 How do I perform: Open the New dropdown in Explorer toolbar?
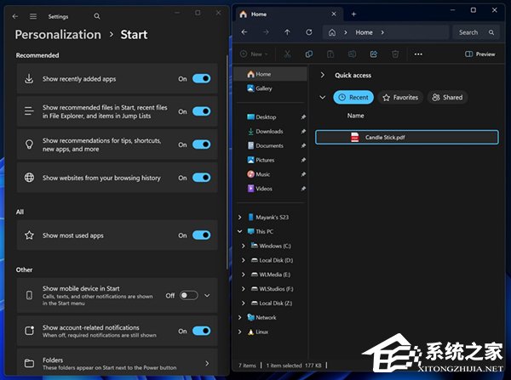point(254,54)
